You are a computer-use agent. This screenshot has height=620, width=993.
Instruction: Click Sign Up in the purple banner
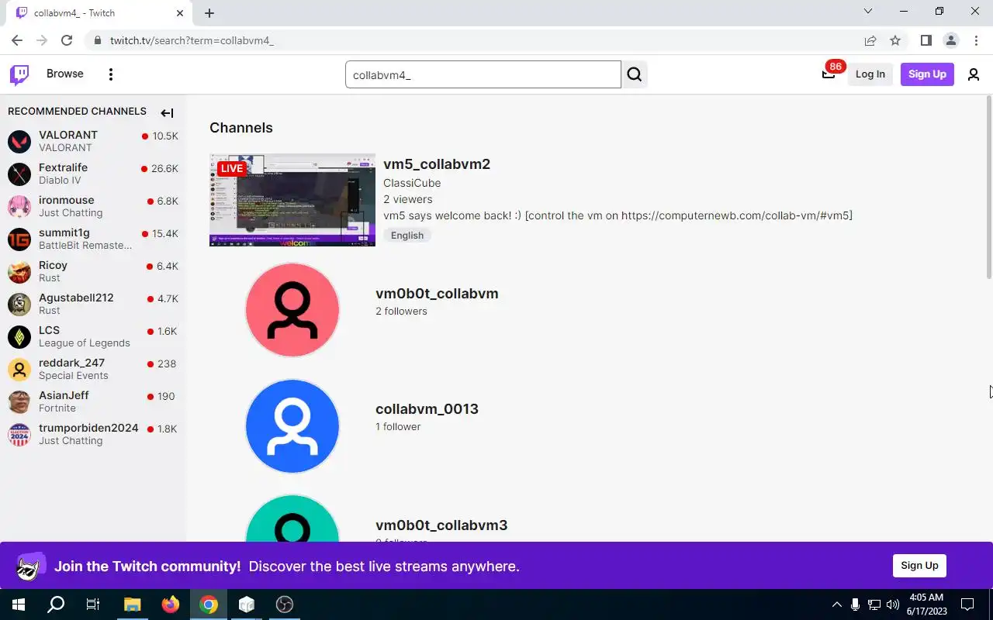click(x=919, y=565)
